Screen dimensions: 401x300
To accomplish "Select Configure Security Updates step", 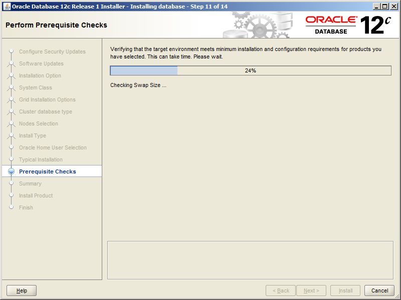I will (x=52, y=51).
